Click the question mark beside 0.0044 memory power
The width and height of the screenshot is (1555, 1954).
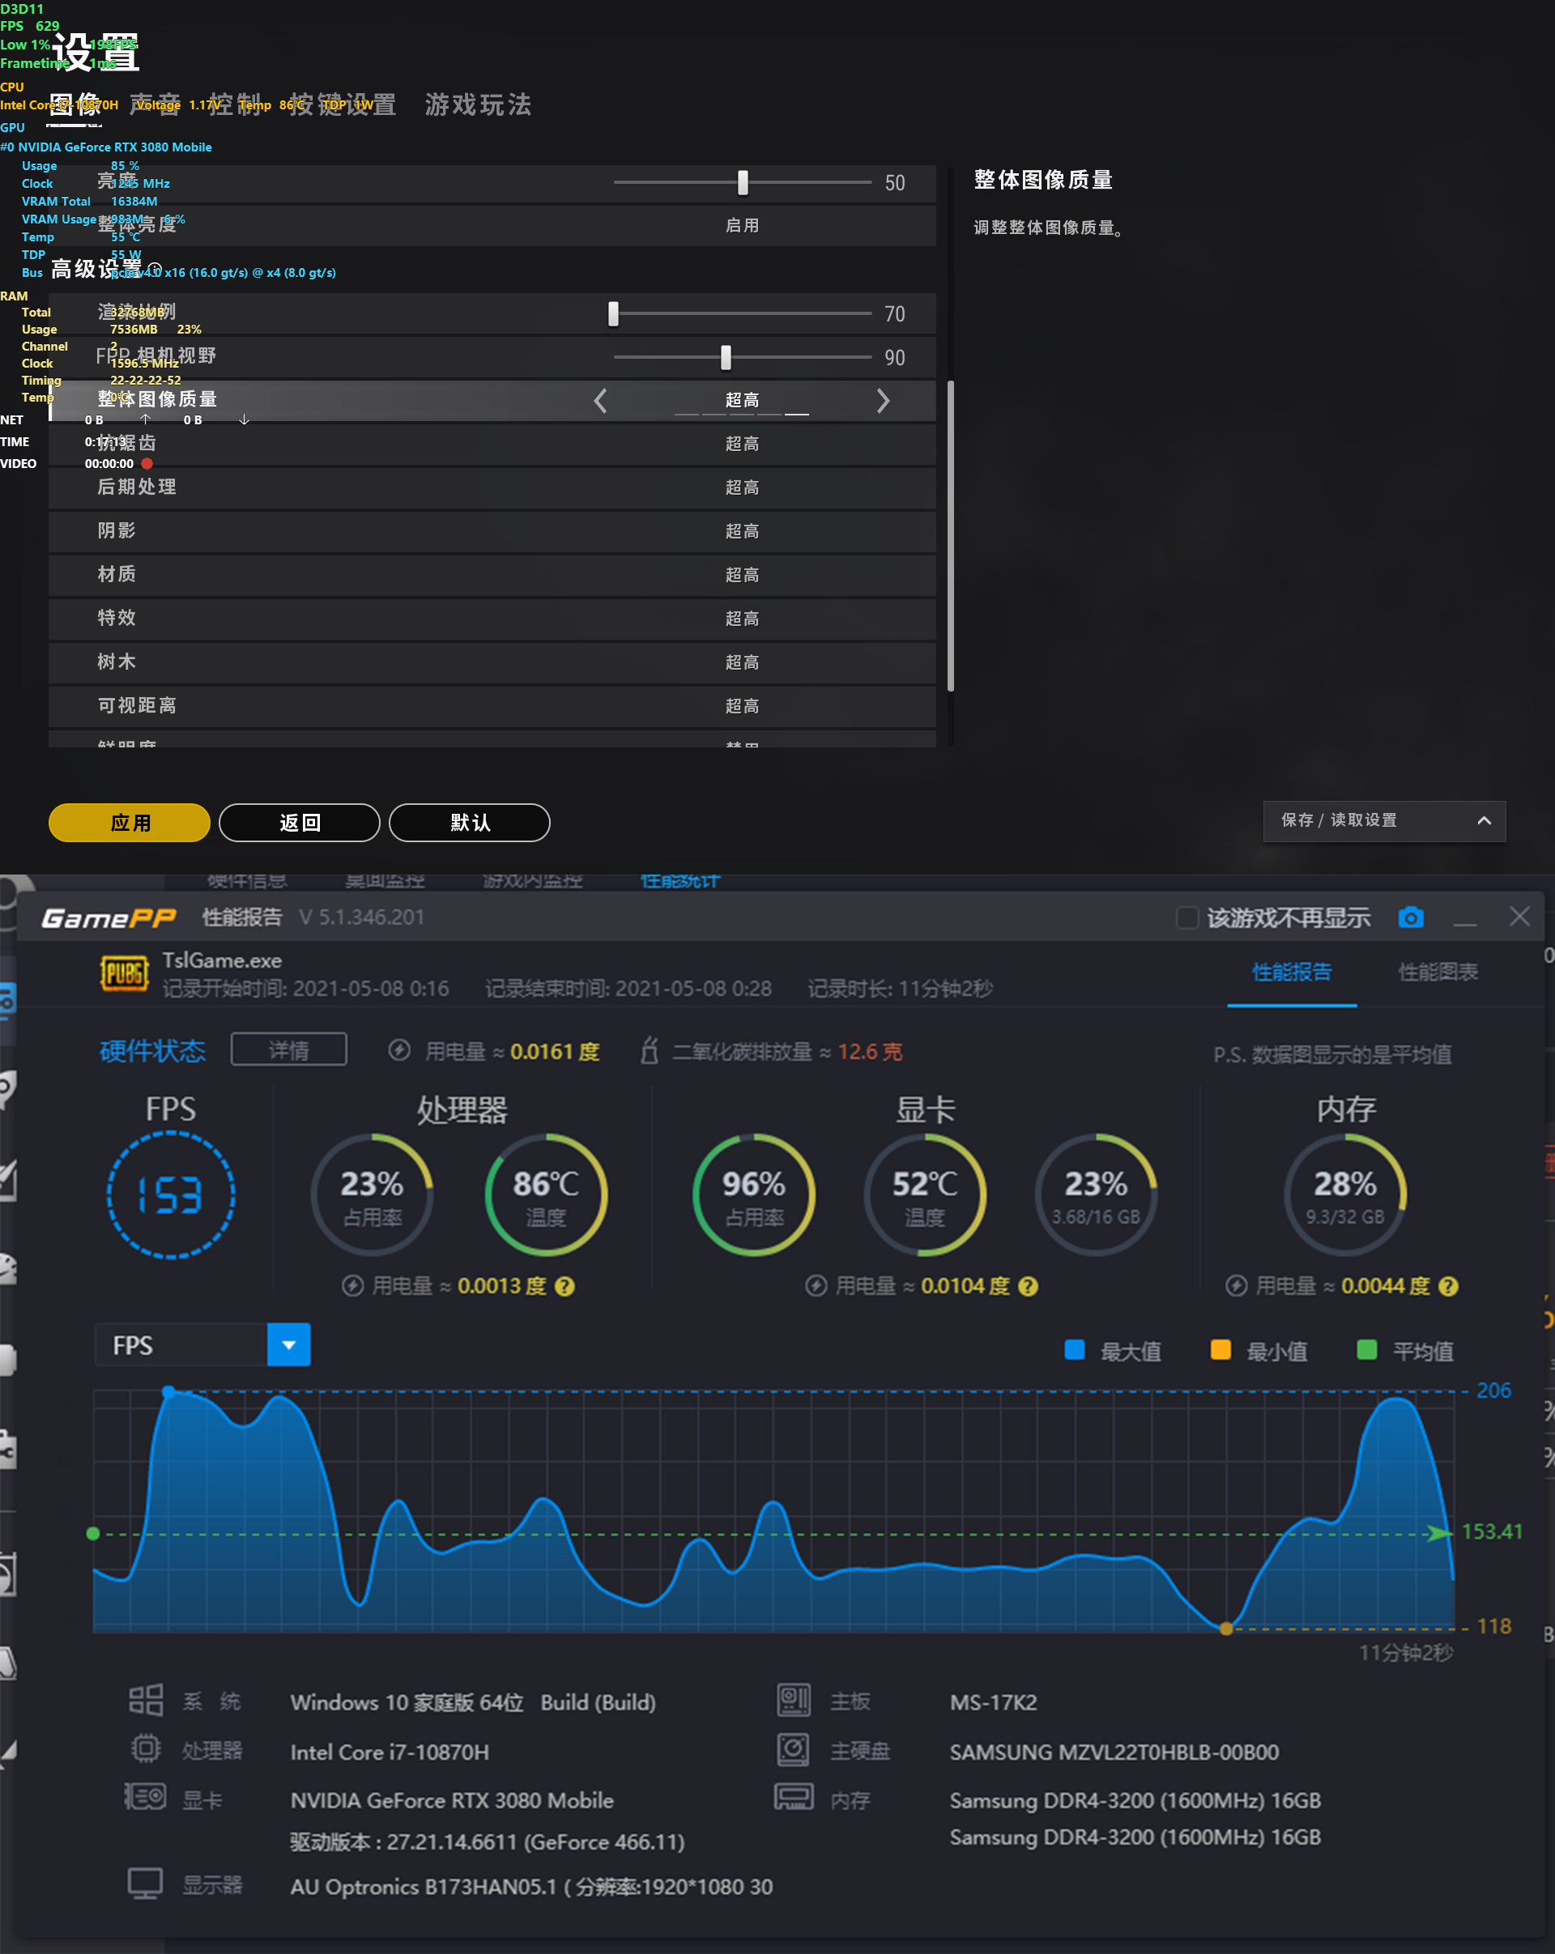1448,1286
